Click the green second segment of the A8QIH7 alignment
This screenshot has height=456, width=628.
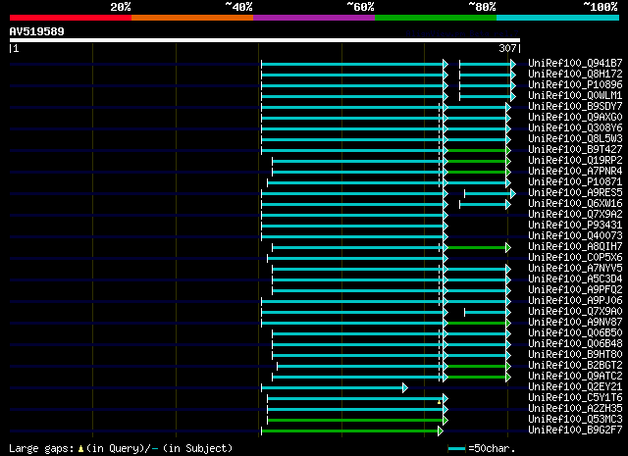(x=477, y=248)
